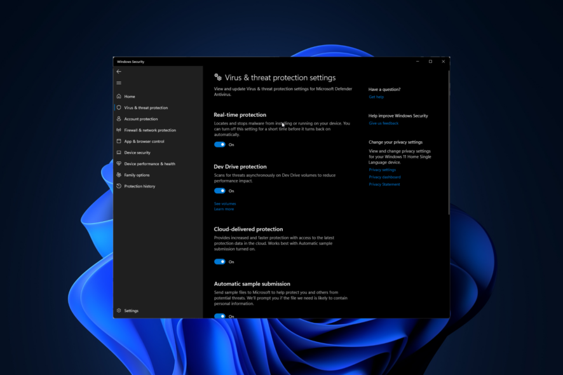This screenshot has width=563, height=375.
Task: Open Firewall & network protection icon
Action: [x=119, y=130]
